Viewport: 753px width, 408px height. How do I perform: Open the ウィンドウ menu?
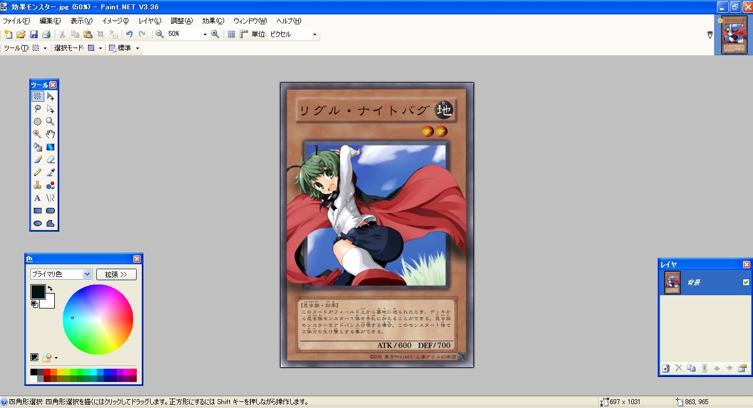(x=250, y=21)
